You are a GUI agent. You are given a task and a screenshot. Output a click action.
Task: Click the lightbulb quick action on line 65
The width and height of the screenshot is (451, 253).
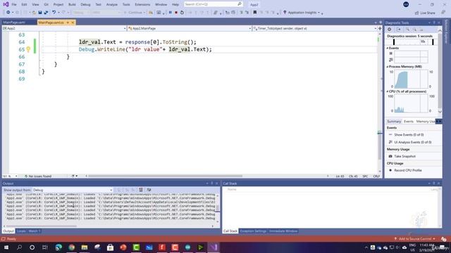click(x=28, y=49)
